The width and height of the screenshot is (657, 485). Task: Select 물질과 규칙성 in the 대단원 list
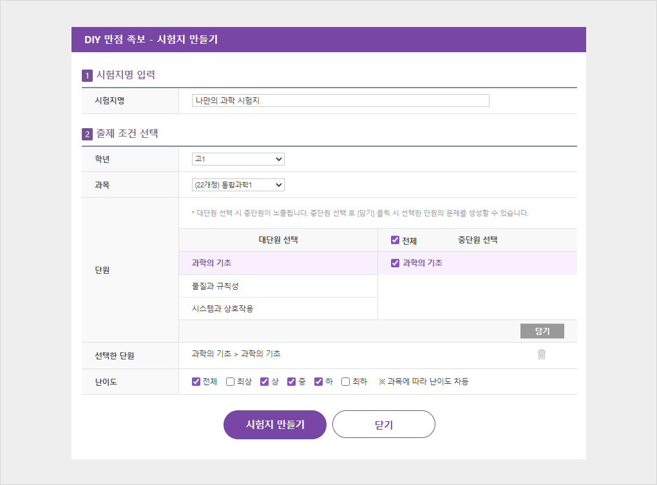(x=215, y=286)
